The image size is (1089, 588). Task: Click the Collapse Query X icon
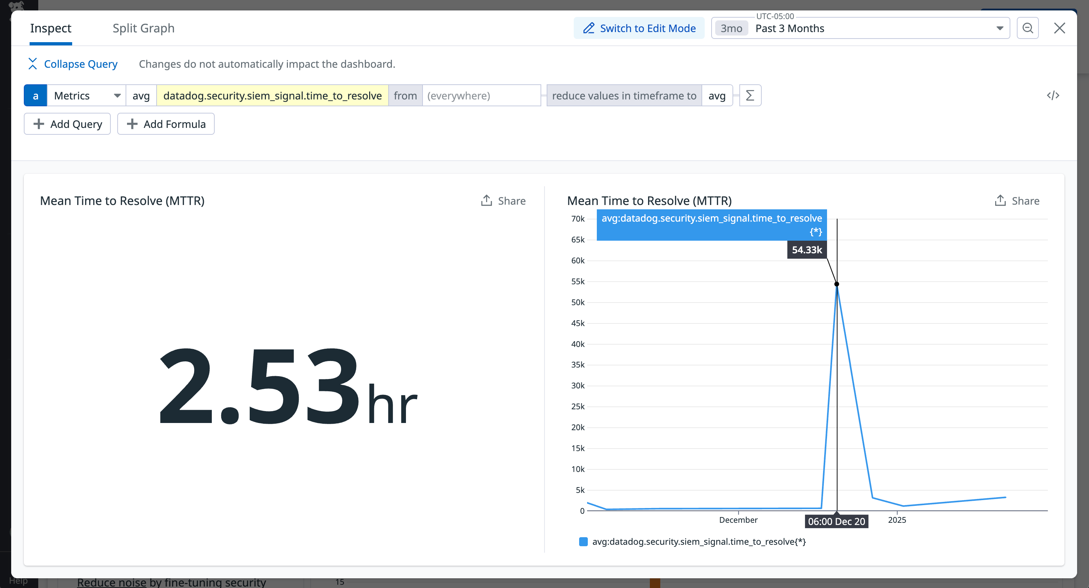point(33,64)
